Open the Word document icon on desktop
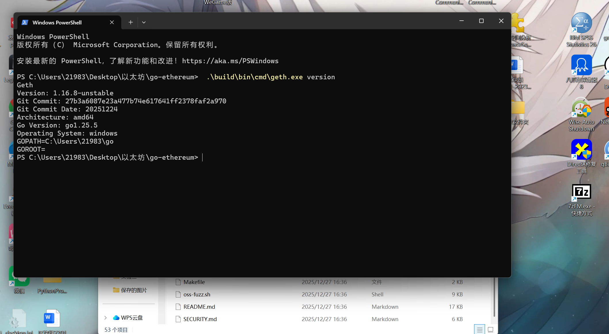This screenshot has width=609, height=334. coord(52,318)
